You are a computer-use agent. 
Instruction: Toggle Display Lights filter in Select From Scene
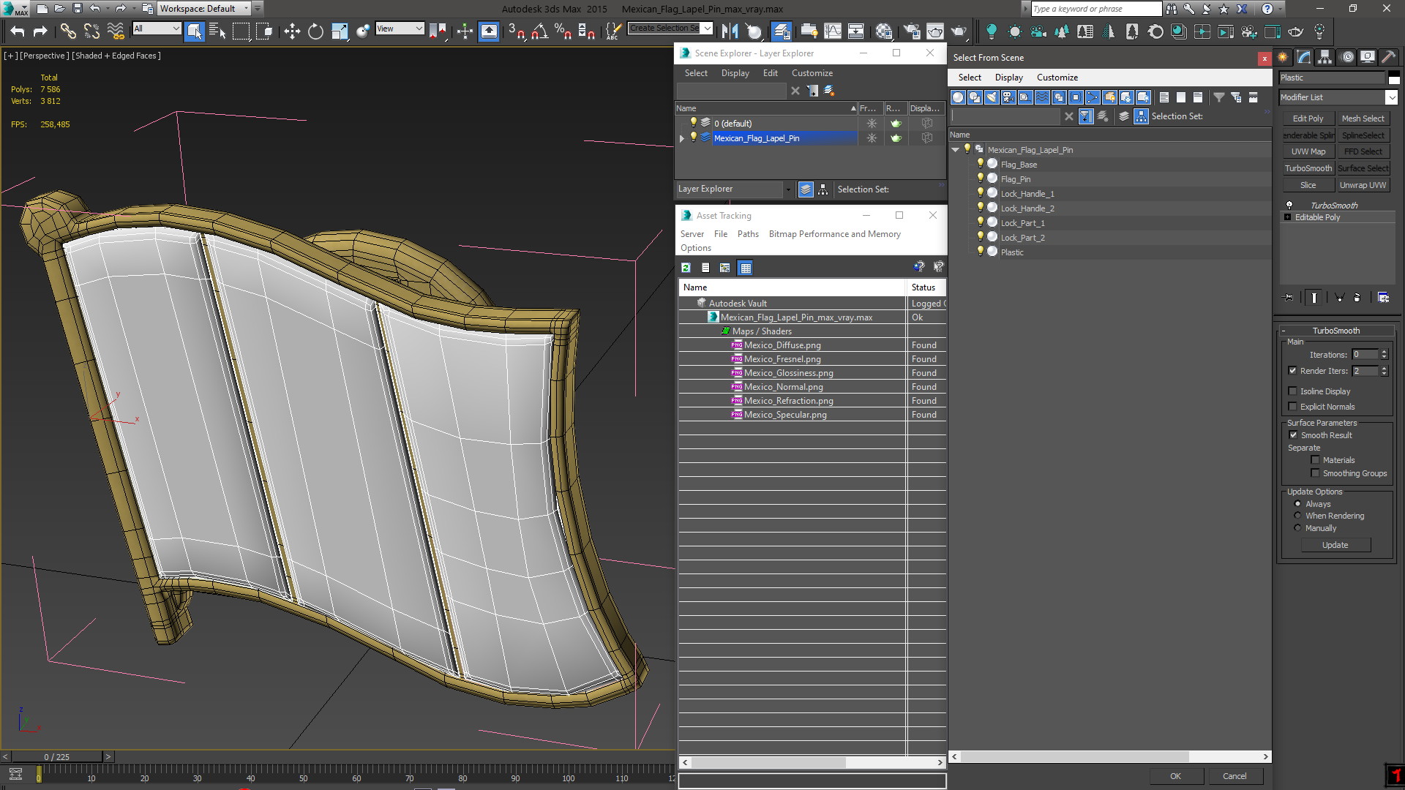pos(992,97)
